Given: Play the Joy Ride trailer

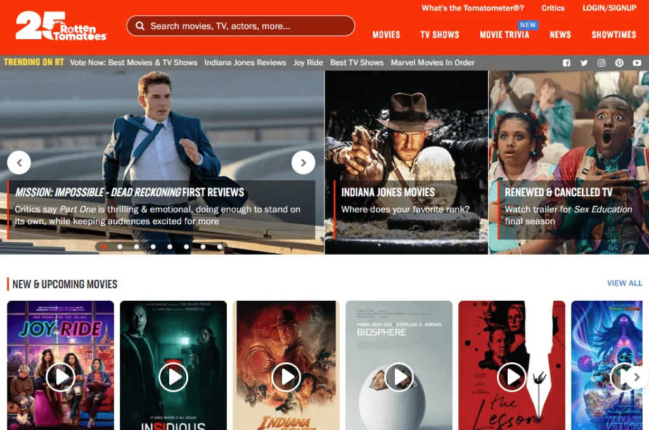Looking at the screenshot, I should [61, 377].
